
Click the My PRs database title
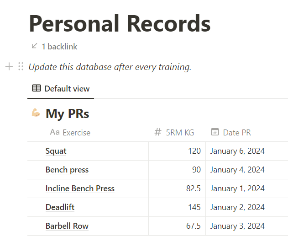(x=67, y=113)
